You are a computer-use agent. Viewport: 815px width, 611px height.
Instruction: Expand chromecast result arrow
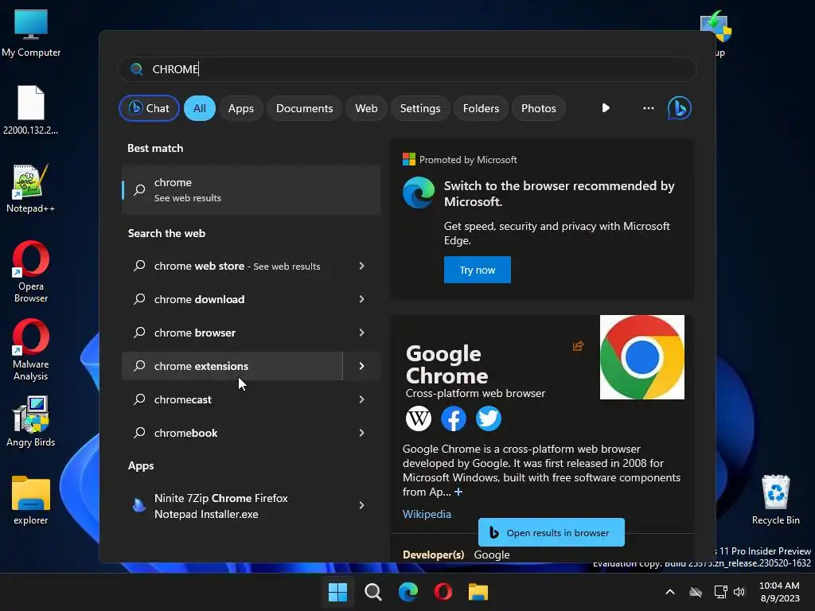[362, 399]
